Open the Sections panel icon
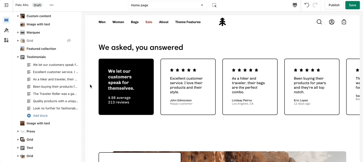Viewport: 363px width, 162px height. (6, 20)
